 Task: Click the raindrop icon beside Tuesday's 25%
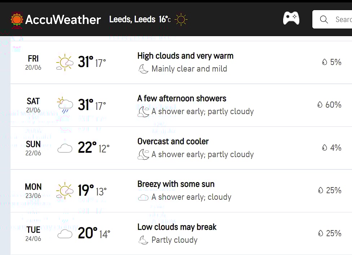(320, 233)
